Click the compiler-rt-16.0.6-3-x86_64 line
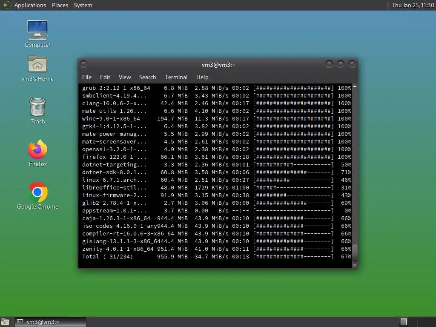 [x=217, y=234]
